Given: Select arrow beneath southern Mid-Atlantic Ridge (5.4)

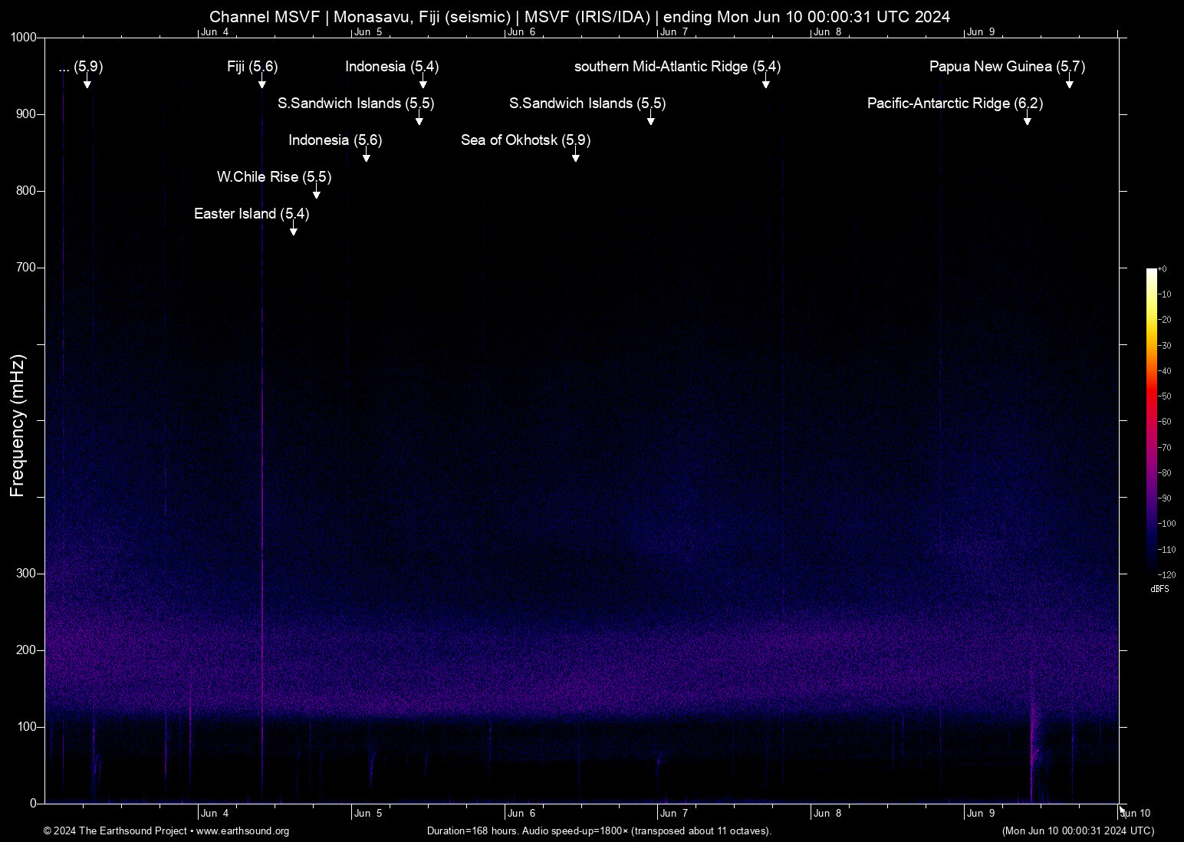Looking at the screenshot, I should coord(765,83).
